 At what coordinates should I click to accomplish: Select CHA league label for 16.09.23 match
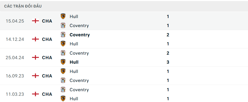coord(47,76)
